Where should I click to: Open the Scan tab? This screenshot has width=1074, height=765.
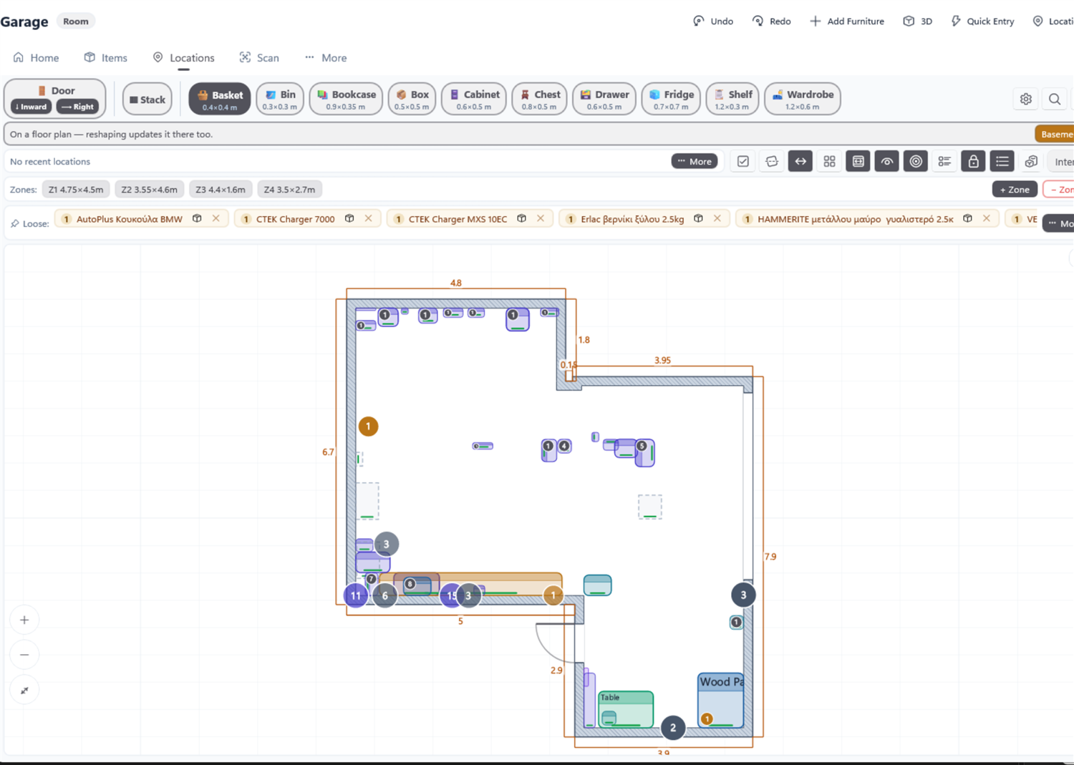[x=259, y=58]
